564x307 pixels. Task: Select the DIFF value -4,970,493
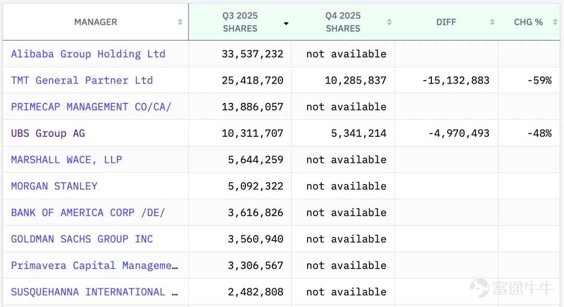459,133
